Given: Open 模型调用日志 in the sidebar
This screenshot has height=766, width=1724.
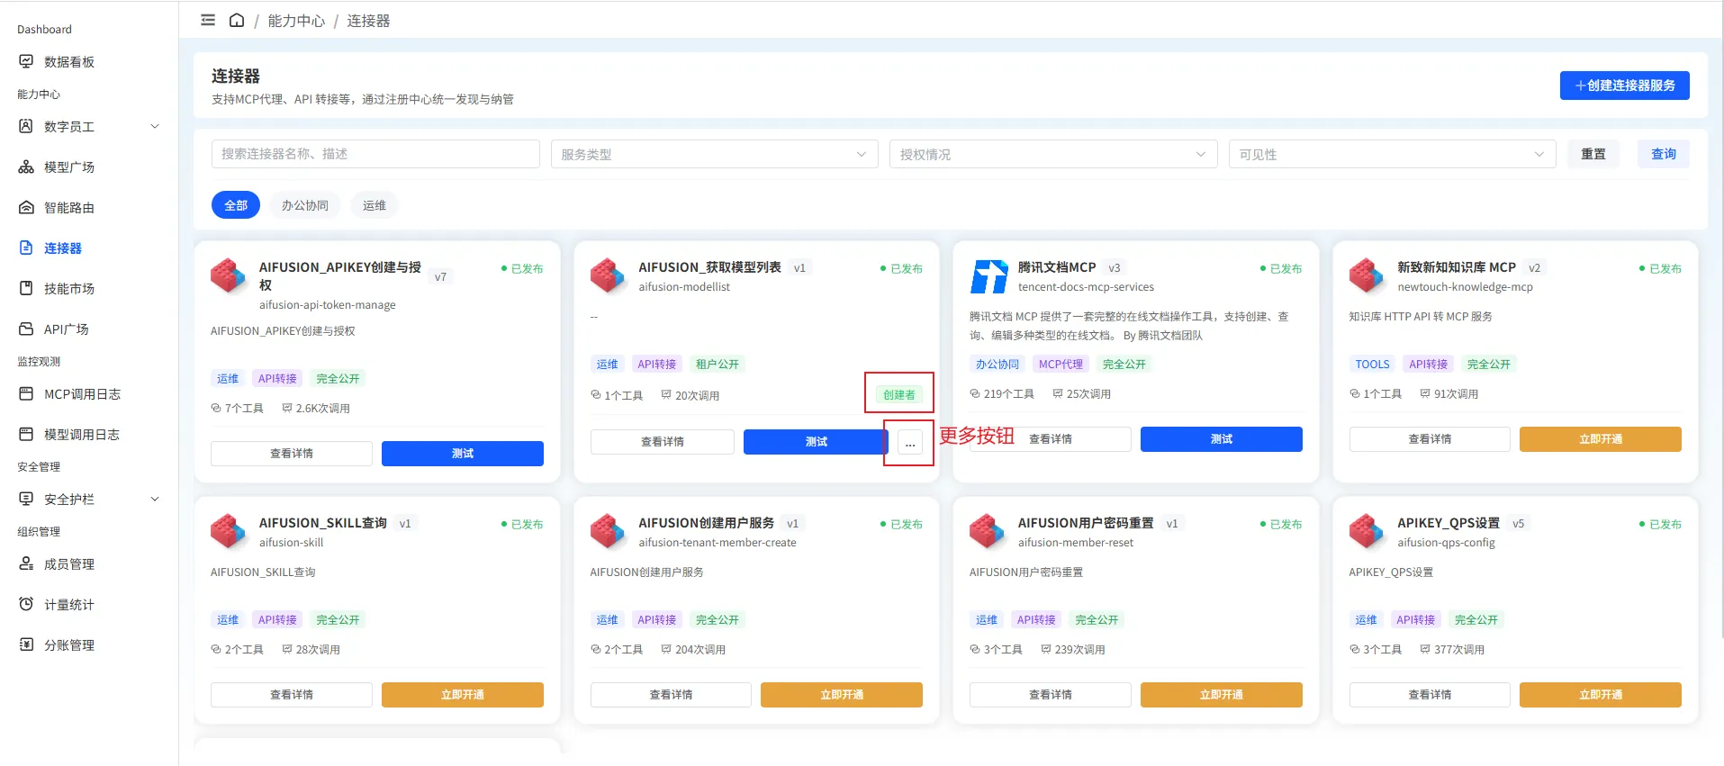Looking at the screenshot, I should pyautogui.click(x=82, y=434).
